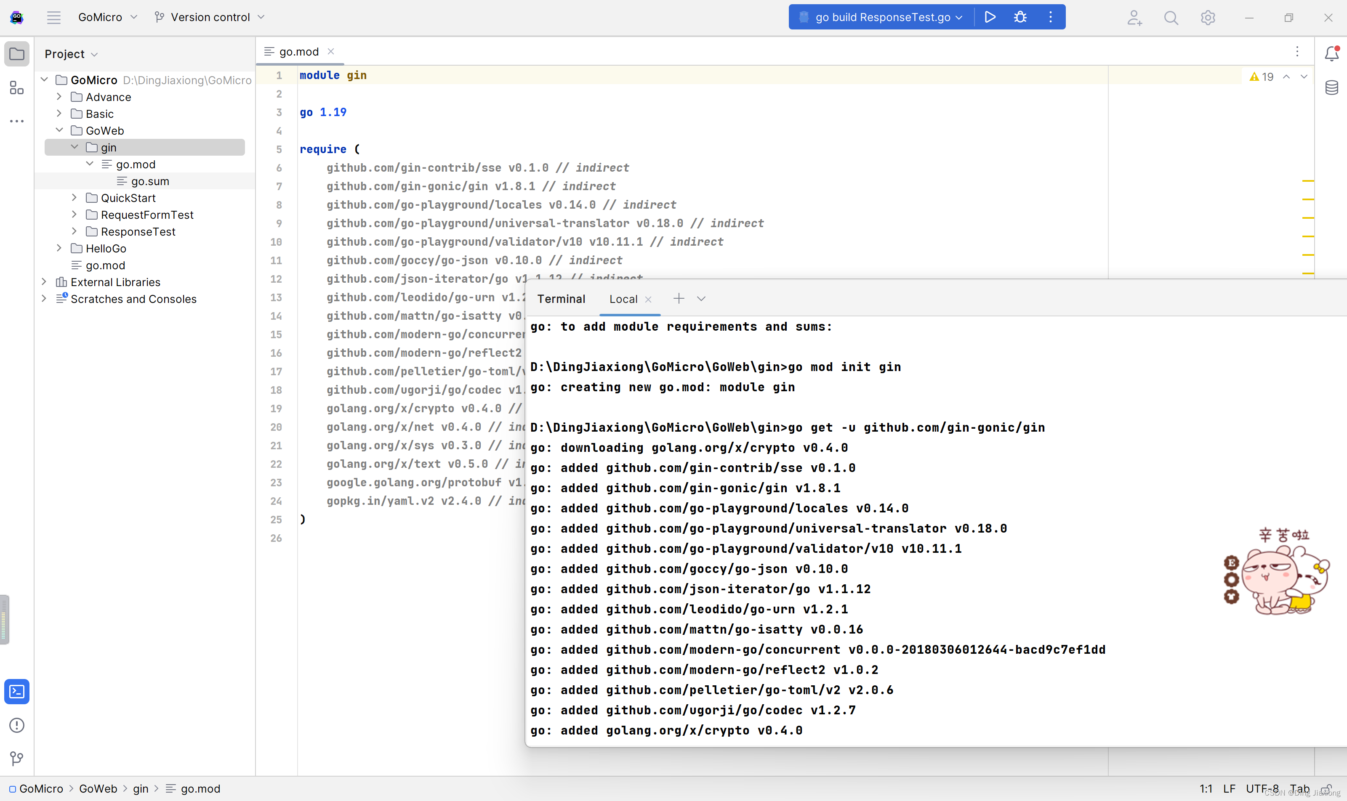Select the Local terminal tab

[x=623, y=299]
